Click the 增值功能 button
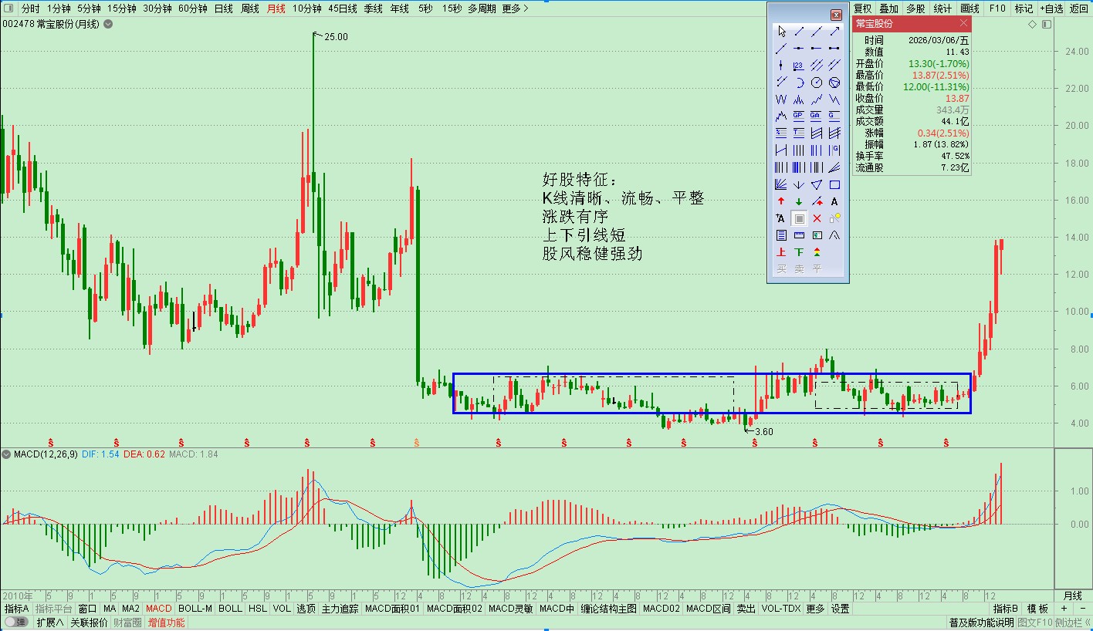1093x631 pixels. click(167, 623)
